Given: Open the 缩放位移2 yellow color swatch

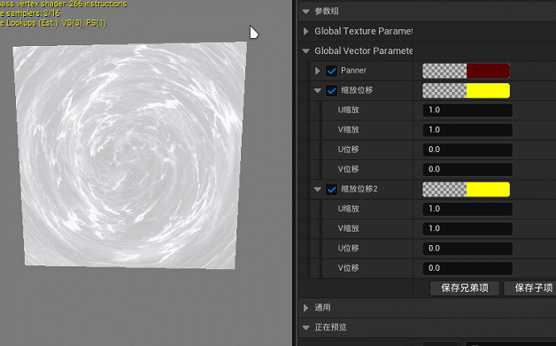Looking at the screenshot, I should (466, 189).
